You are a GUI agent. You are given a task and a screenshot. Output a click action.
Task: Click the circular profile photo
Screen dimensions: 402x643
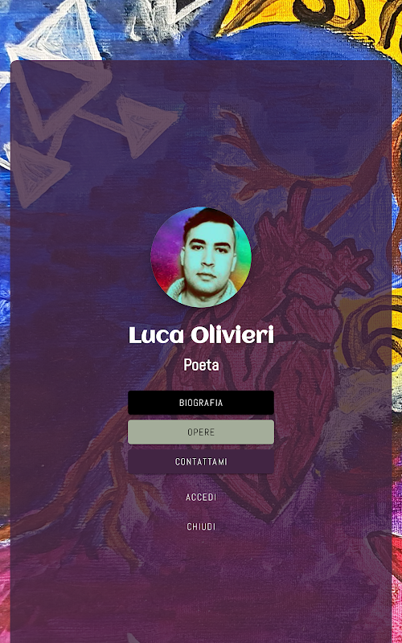tap(201, 257)
